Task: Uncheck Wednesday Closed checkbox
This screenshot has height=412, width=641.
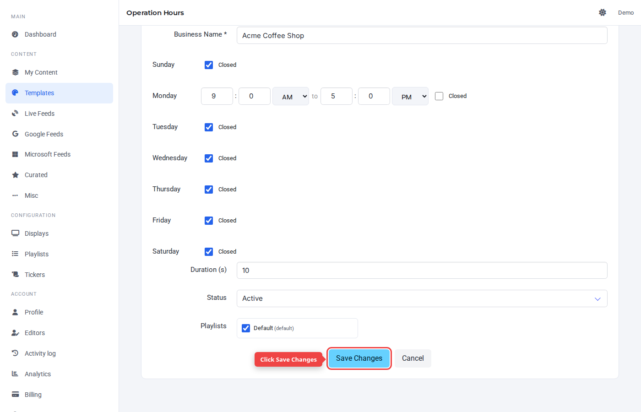Action: tap(209, 158)
